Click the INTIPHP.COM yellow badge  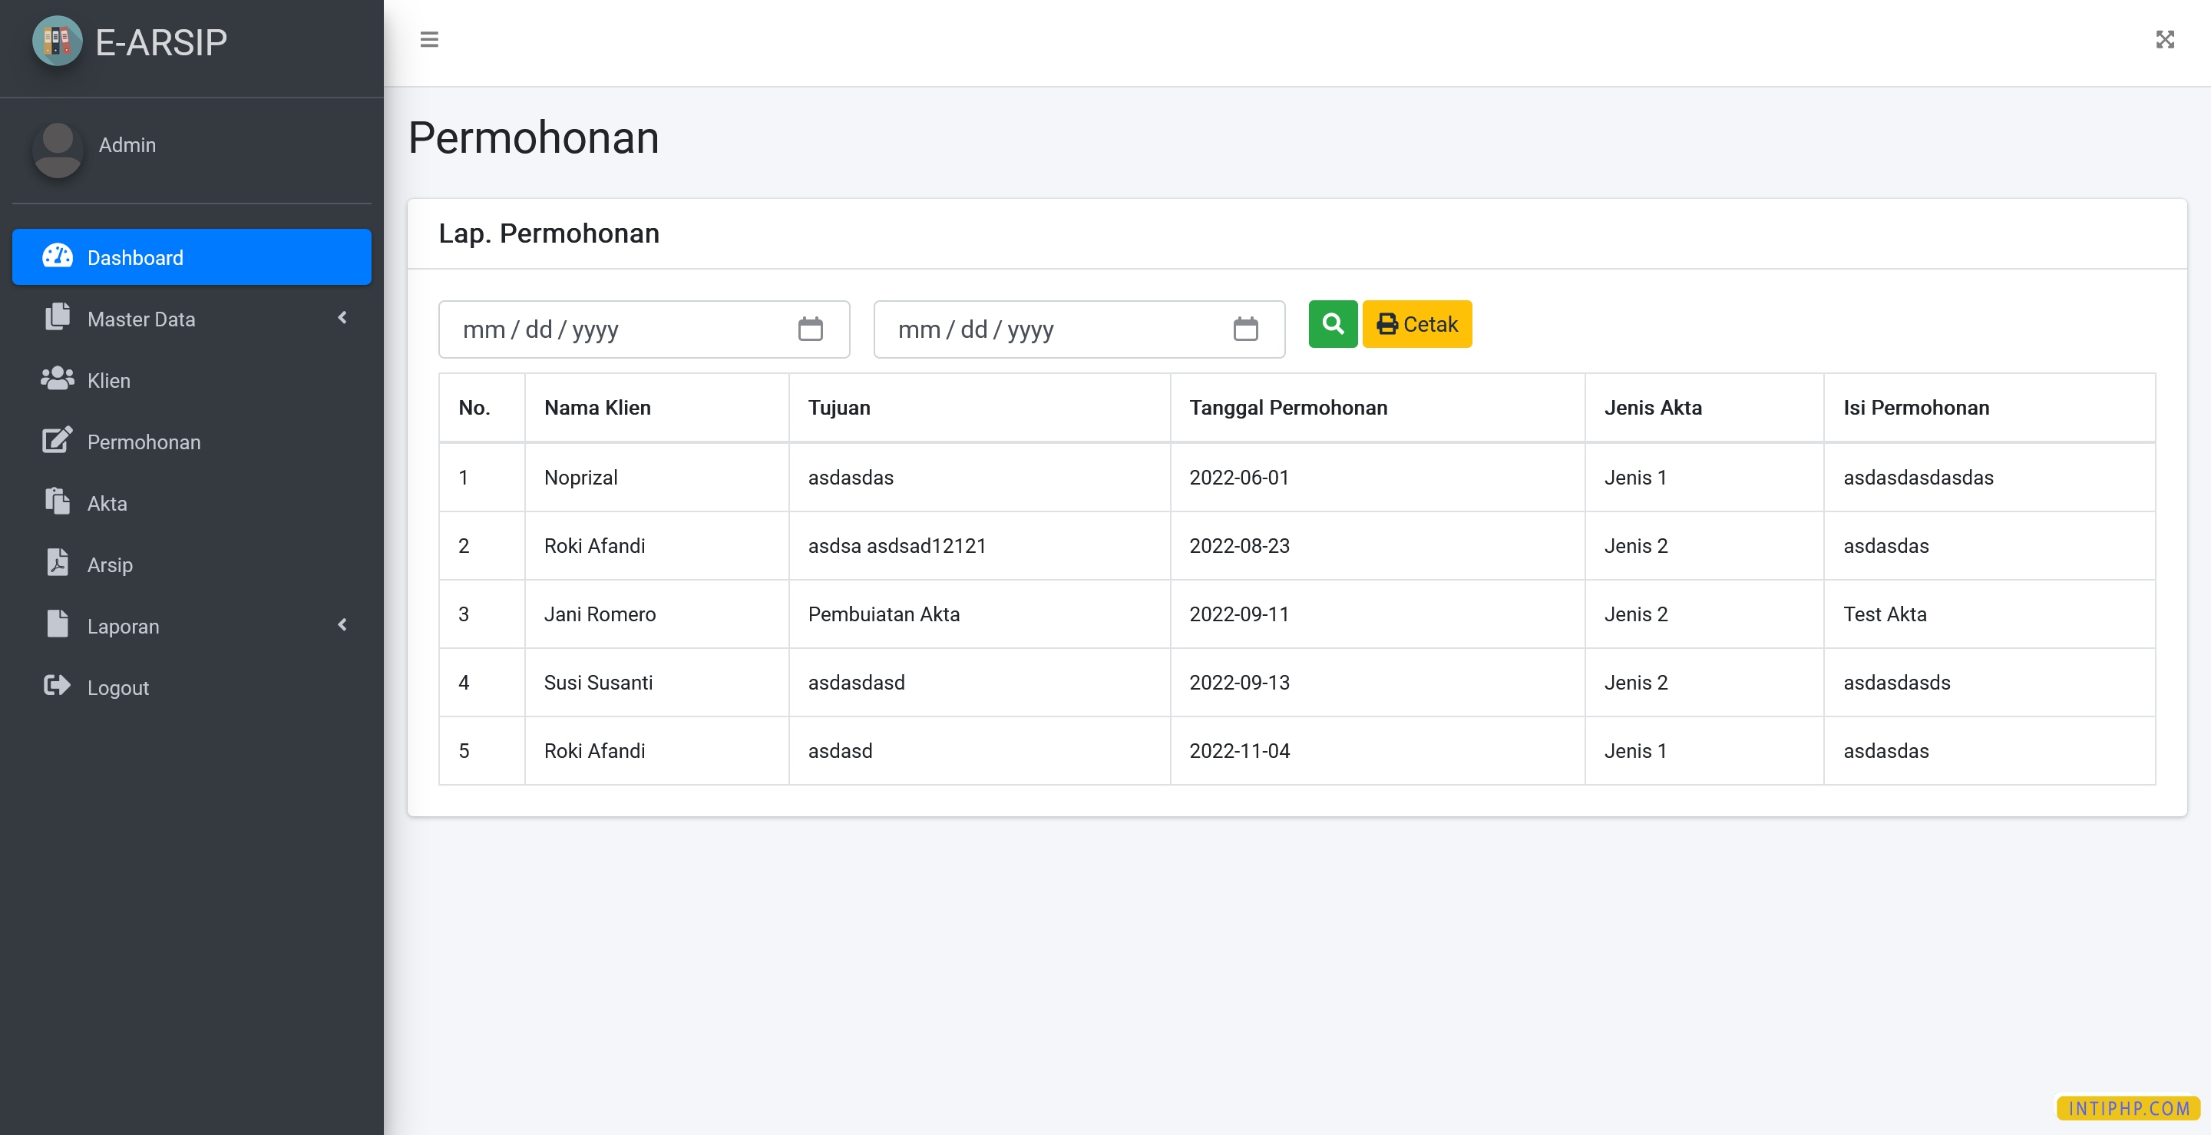point(2128,1107)
